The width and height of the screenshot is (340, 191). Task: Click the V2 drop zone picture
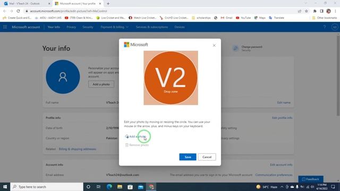171,78
